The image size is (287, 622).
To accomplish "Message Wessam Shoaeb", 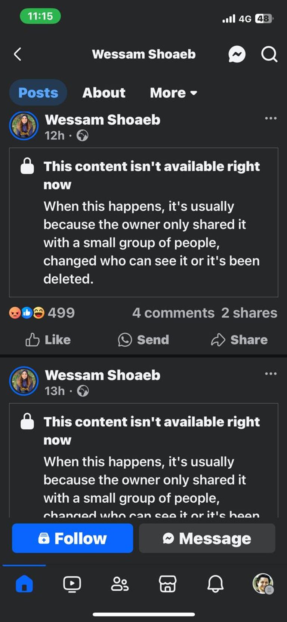I will (207, 538).
